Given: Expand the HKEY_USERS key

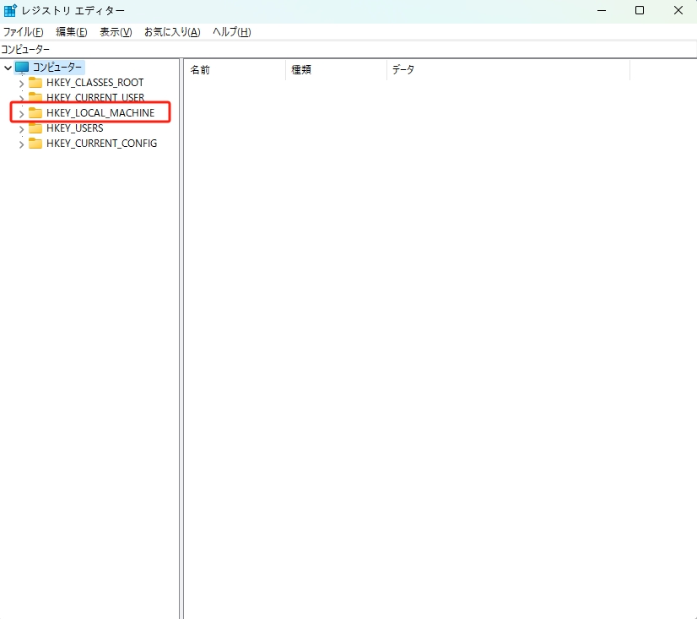Looking at the screenshot, I should [21, 129].
